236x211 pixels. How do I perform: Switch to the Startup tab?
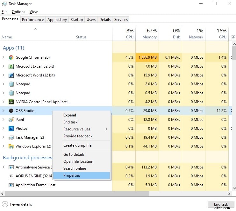pos(77,20)
